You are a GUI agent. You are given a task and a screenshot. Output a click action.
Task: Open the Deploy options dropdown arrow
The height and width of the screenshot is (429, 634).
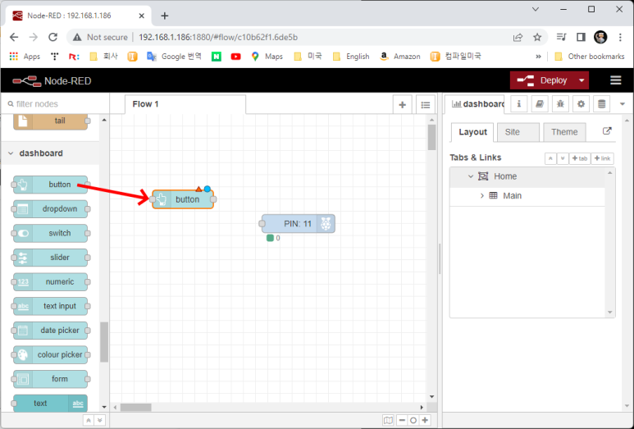pyautogui.click(x=582, y=80)
